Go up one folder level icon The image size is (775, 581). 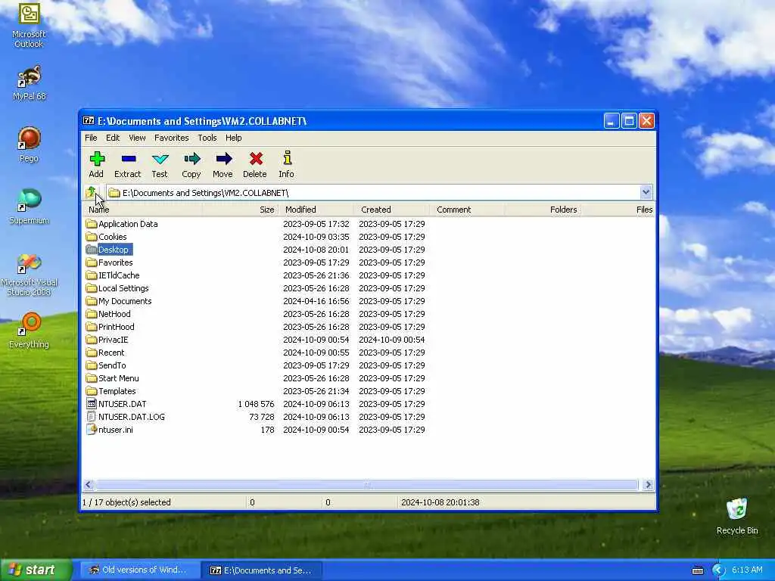click(x=91, y=192)
